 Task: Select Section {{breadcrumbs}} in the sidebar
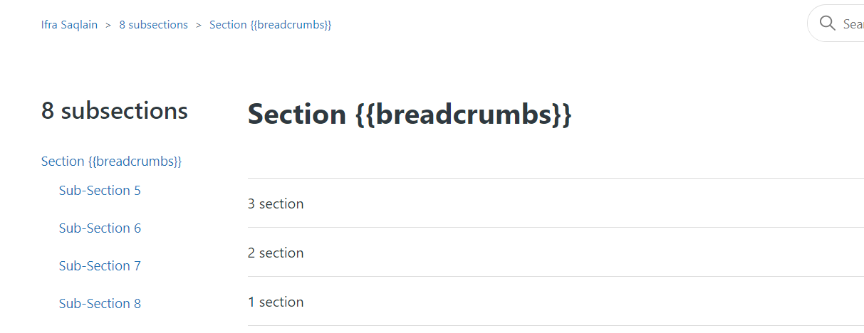(111, 162)
